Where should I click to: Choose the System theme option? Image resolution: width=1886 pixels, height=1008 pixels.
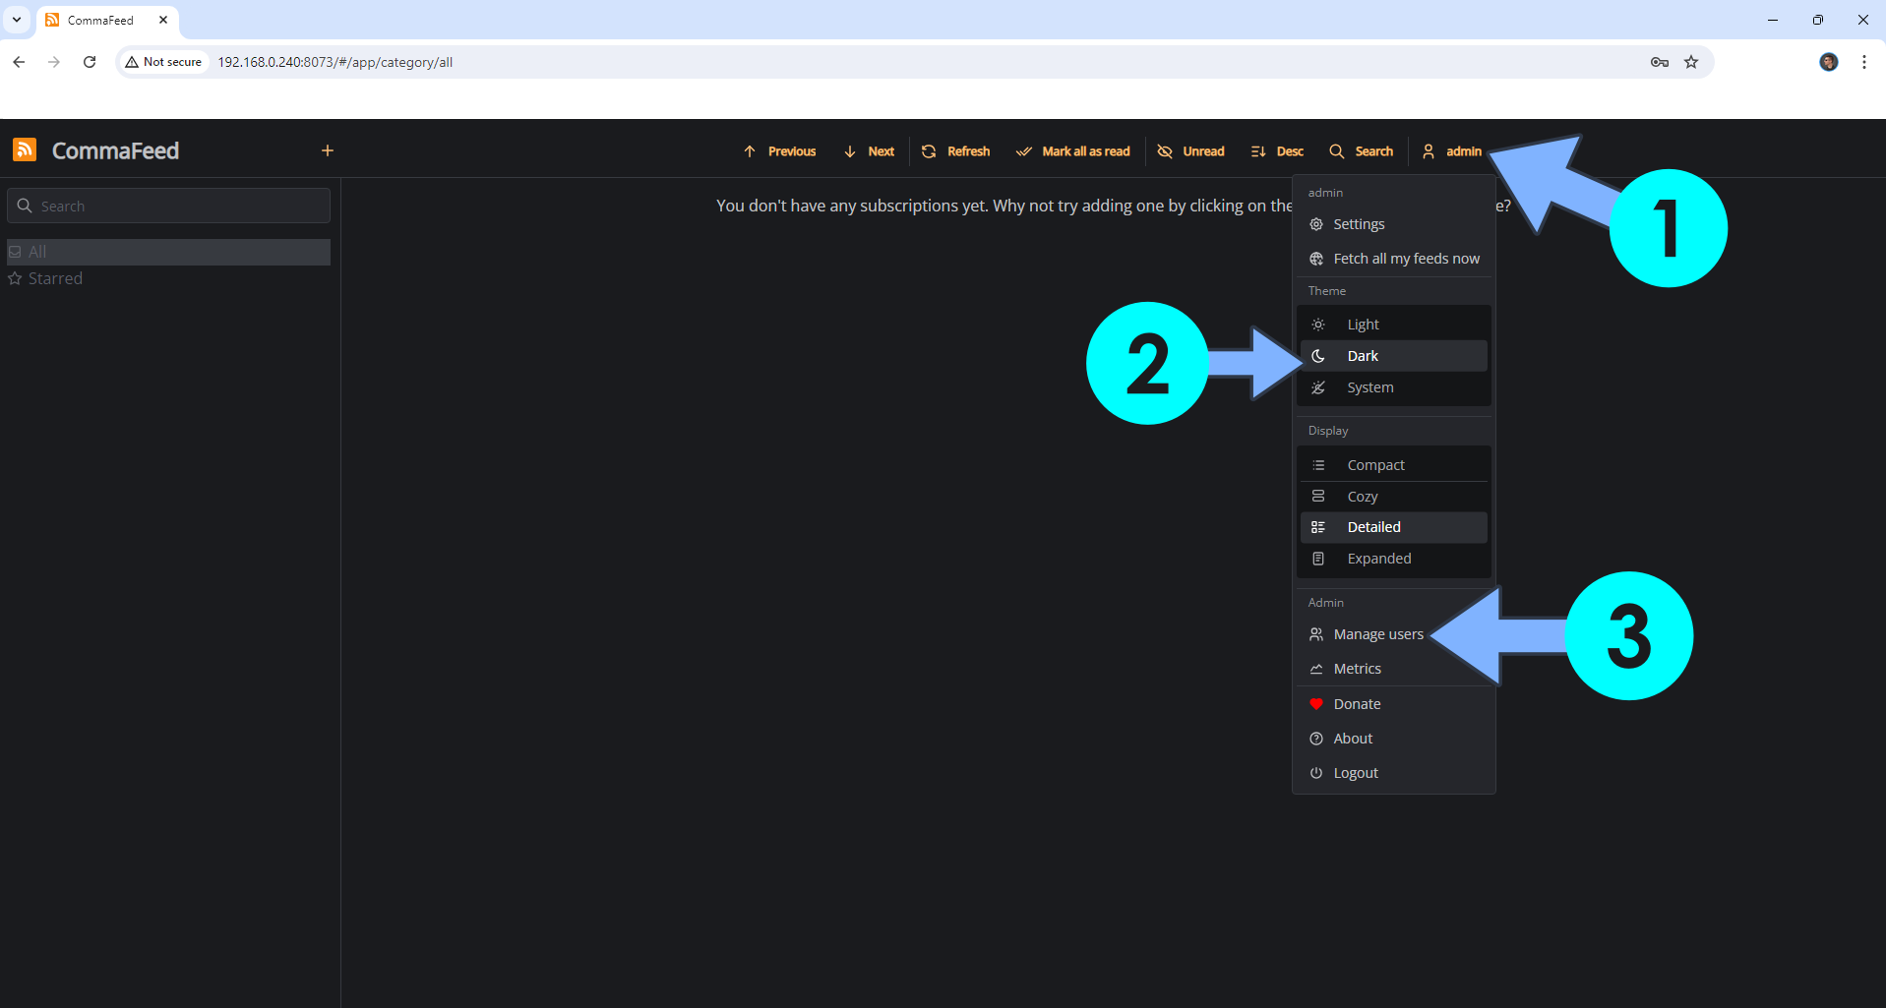point(1394,387)
